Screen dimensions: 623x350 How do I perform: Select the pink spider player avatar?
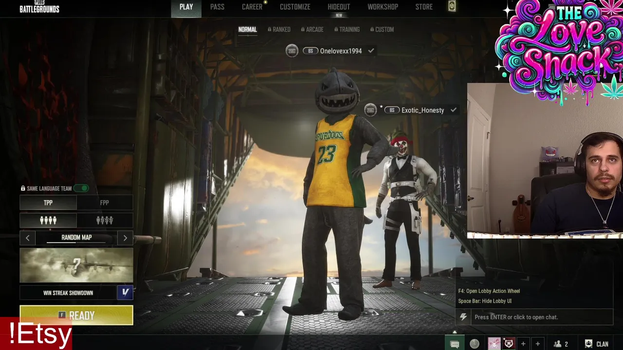tap(494, 344)
